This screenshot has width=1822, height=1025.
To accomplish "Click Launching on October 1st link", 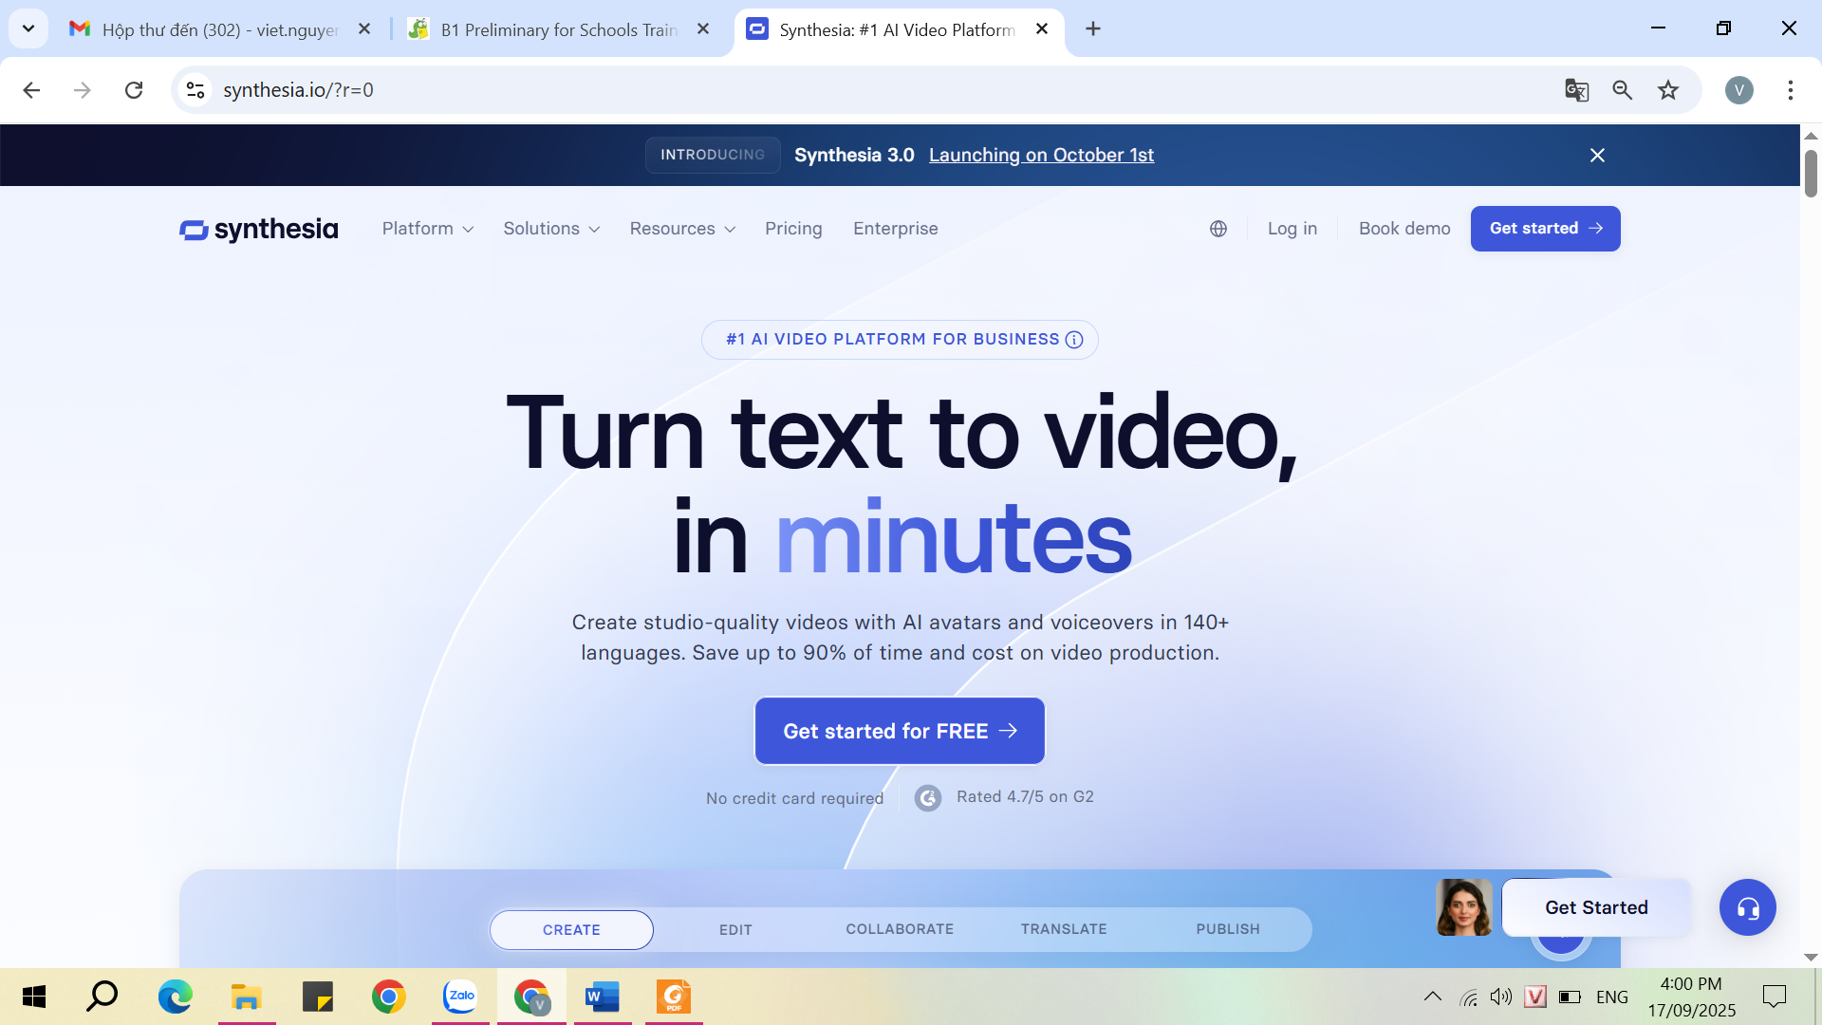I will 1041,155.
